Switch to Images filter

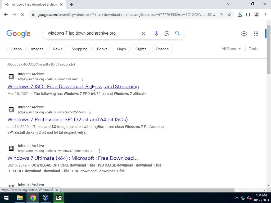click(37, 49)
